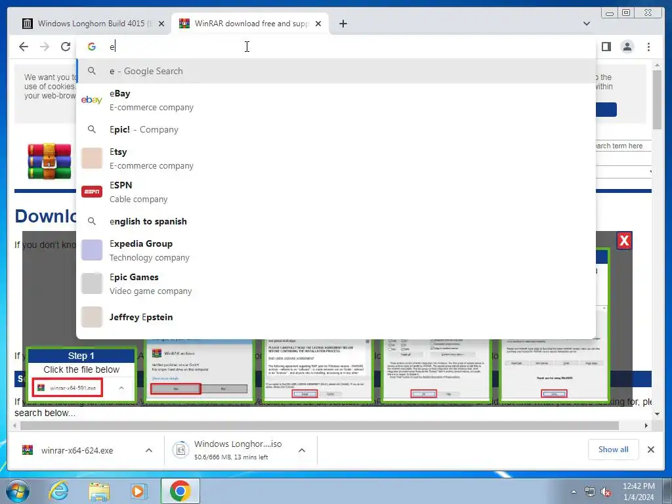Go back with the browser back arrow
Viewport: 672px width, 504px height.
click(24, 47)
